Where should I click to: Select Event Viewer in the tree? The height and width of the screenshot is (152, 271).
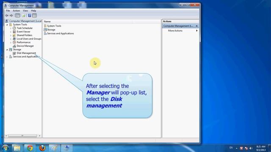(x=23, y=32)
